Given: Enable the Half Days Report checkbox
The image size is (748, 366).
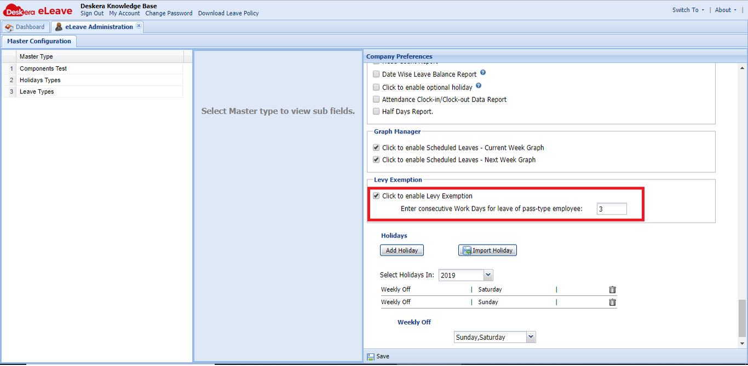Looking at the screenshot, I should (376, 111).
